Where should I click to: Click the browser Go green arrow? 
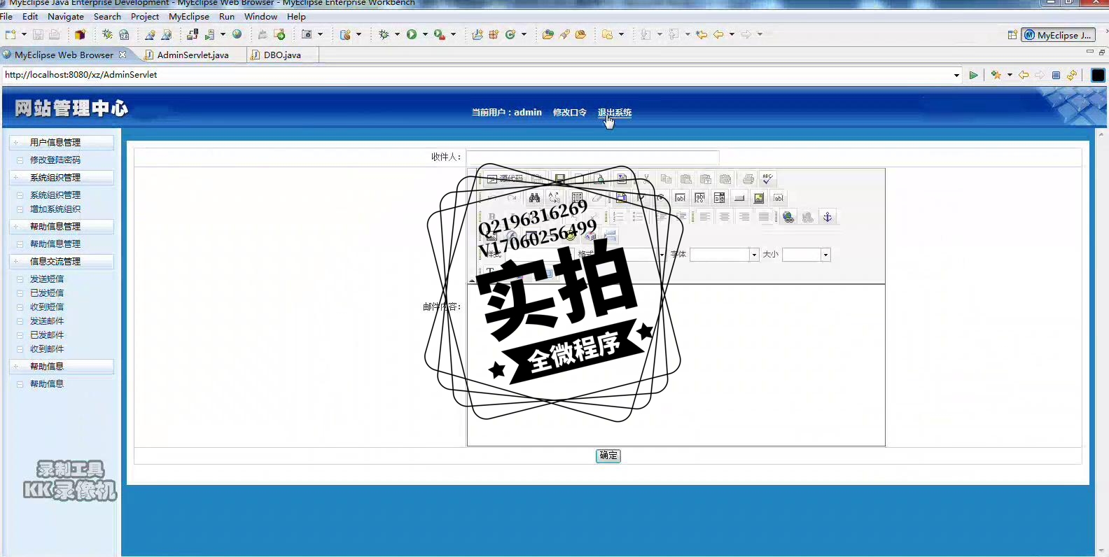tap(973, 75)
